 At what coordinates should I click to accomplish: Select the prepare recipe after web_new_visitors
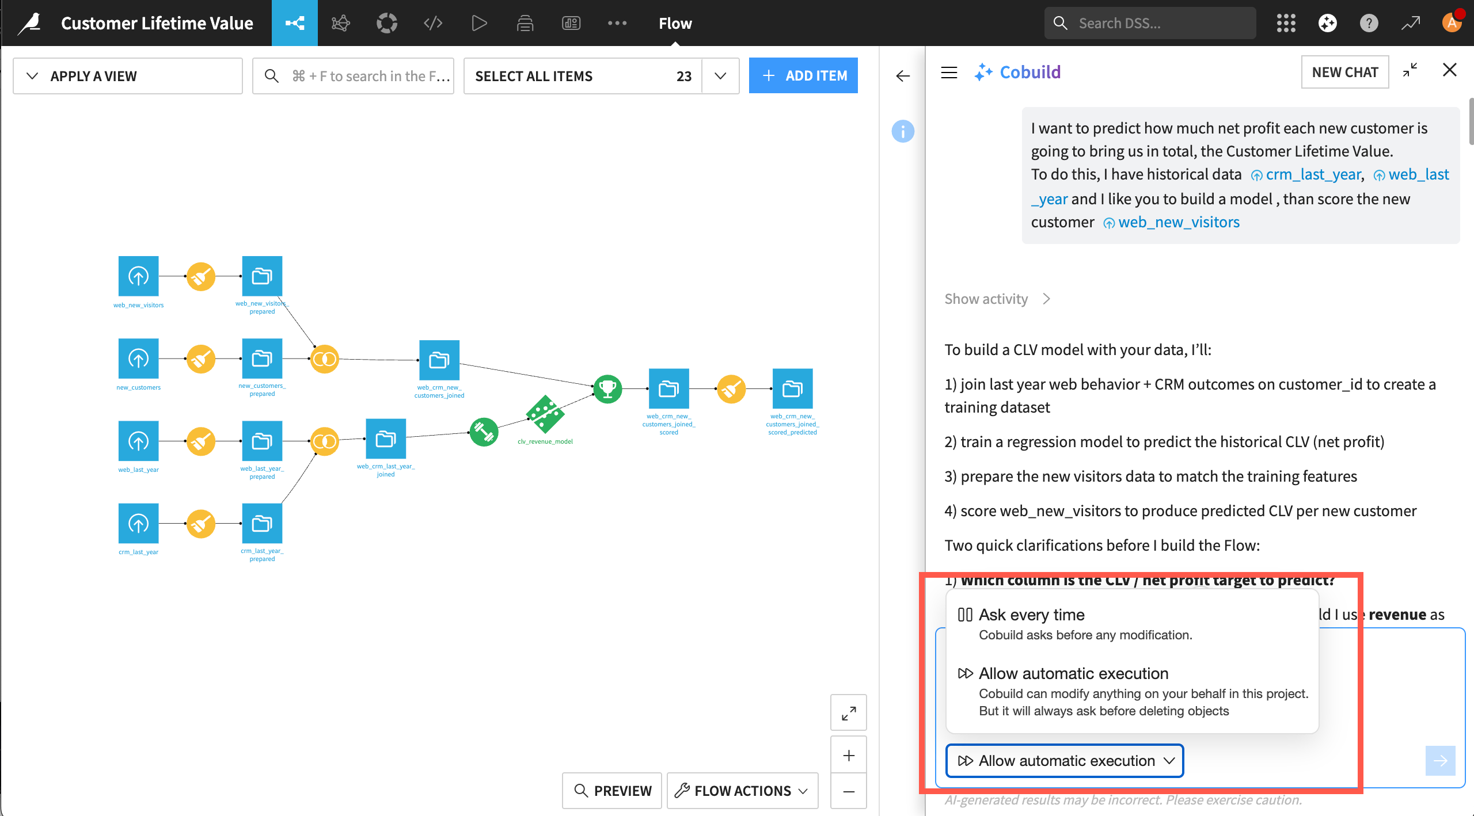tap(201, 277)
